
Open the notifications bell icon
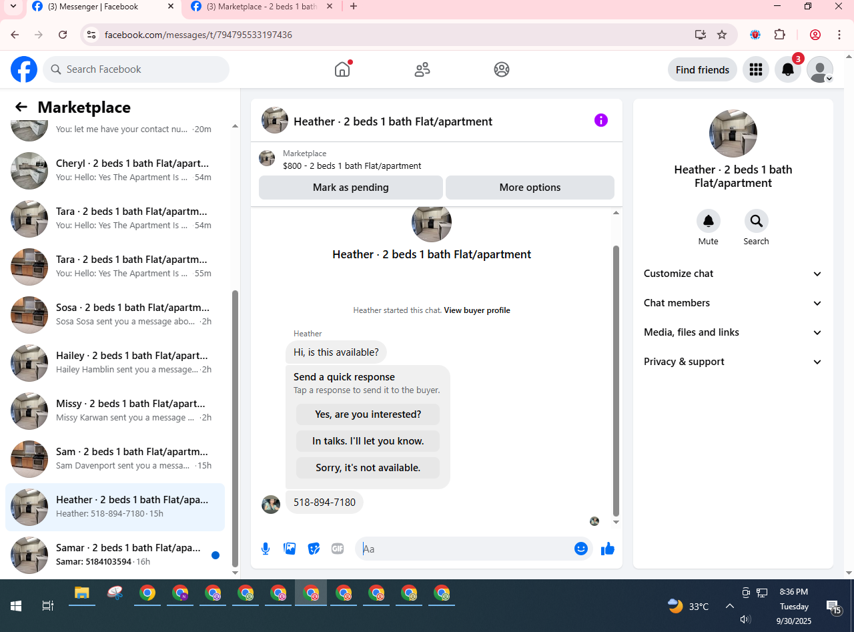(x=788, y=69)
